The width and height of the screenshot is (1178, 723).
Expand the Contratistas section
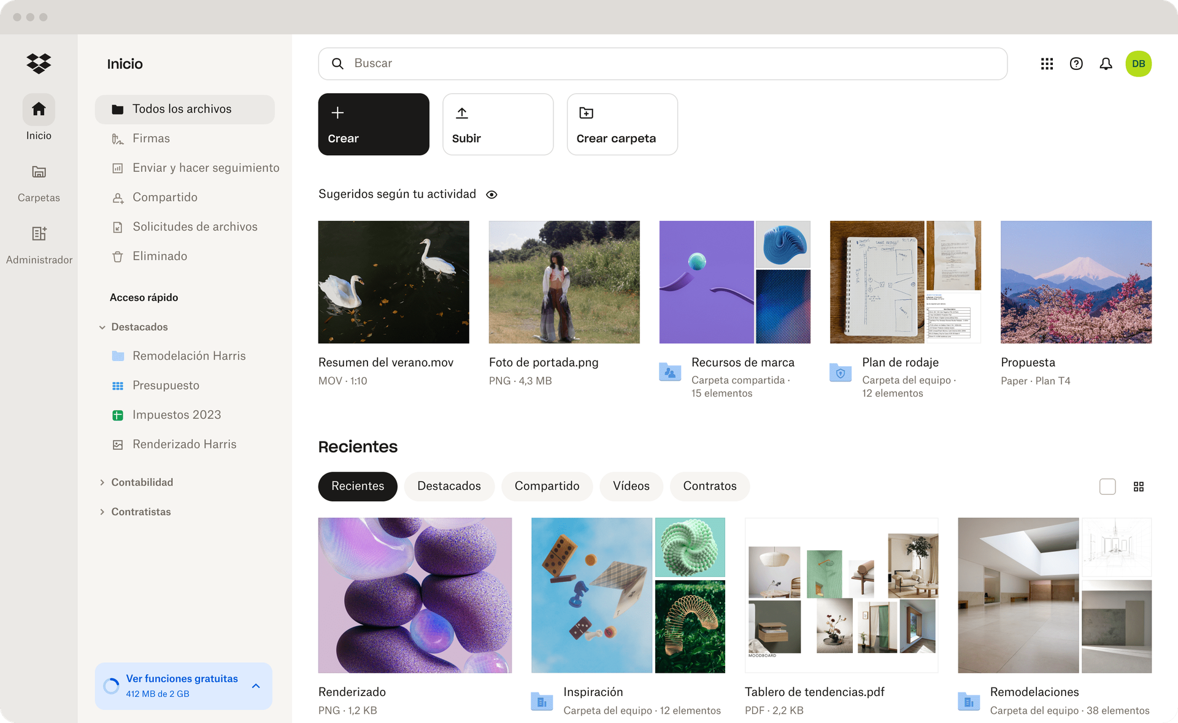(102, 511)
